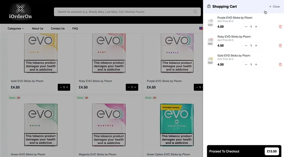The width and height of the screenshot is (284, 157).
Task: Click the iOrderOn logo
Action: (20, 12)
